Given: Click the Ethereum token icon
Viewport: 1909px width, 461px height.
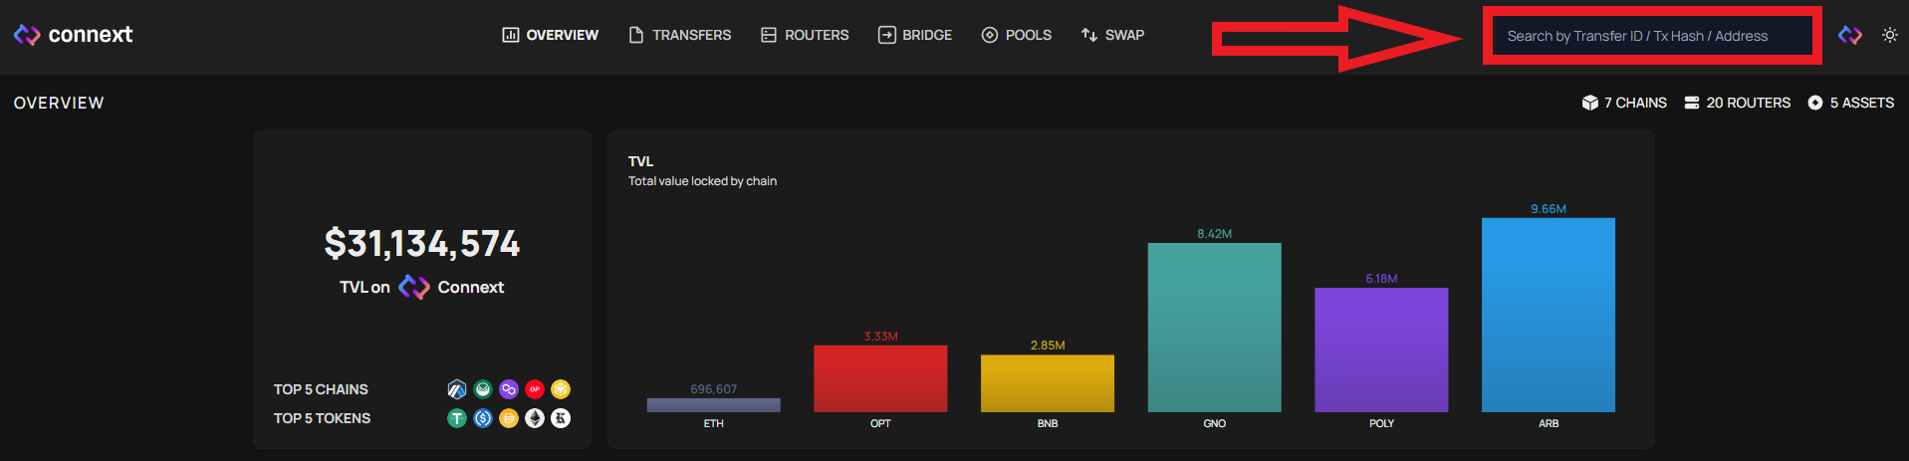Looking at the screenshot, I should [x=535, y=418].
